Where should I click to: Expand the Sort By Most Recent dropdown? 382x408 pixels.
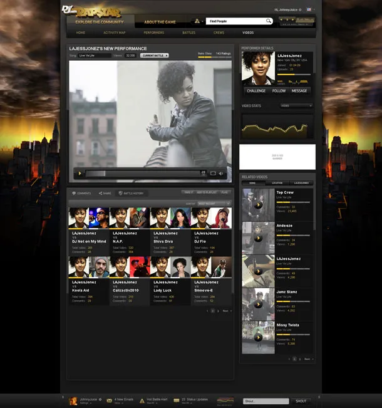click(x=214, y=204)
